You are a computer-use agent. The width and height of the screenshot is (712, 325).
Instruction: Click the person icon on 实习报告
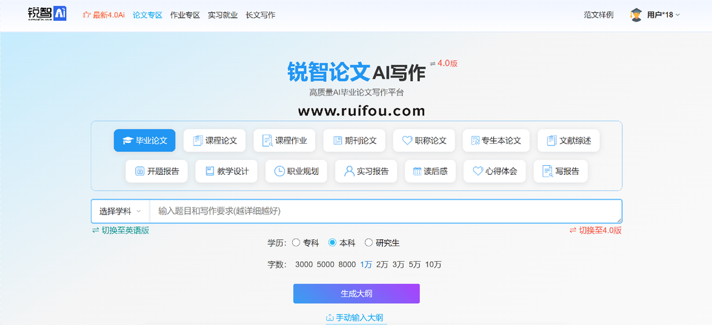350,172
